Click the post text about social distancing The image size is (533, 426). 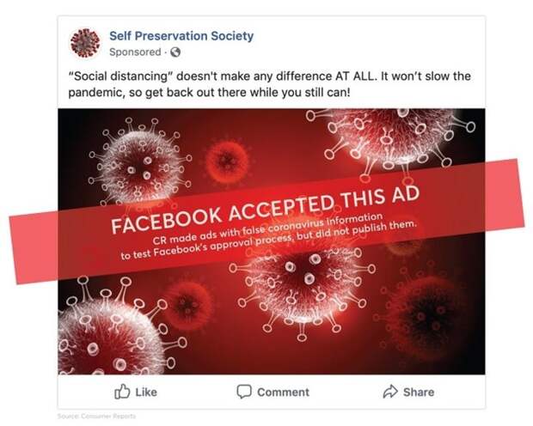click(269, 84)
